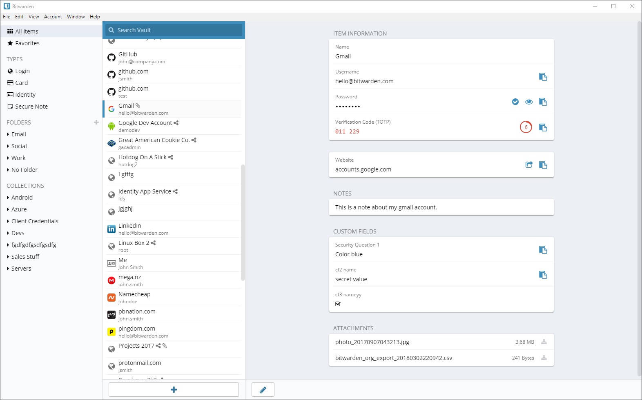
Task: Copy the Gmail username
Action: 543,77
